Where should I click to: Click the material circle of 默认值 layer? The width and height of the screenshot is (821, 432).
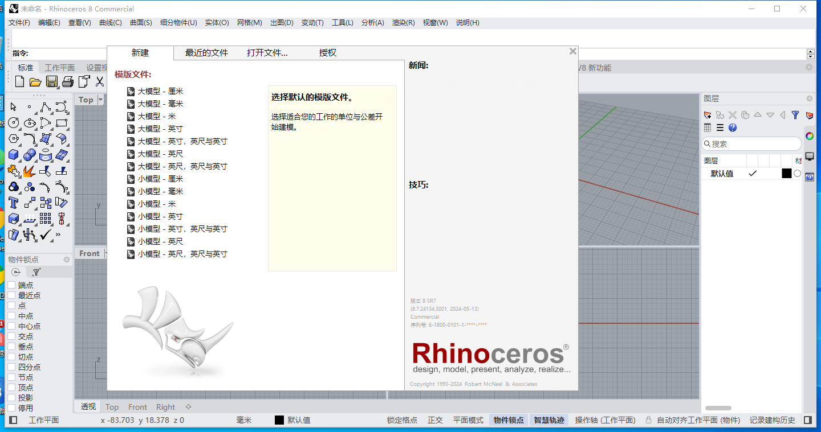point(797,174)
